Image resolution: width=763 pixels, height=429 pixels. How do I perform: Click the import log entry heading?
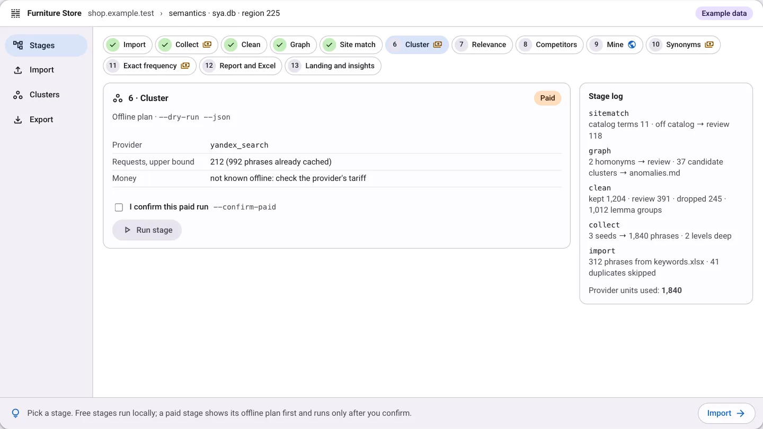602,251
